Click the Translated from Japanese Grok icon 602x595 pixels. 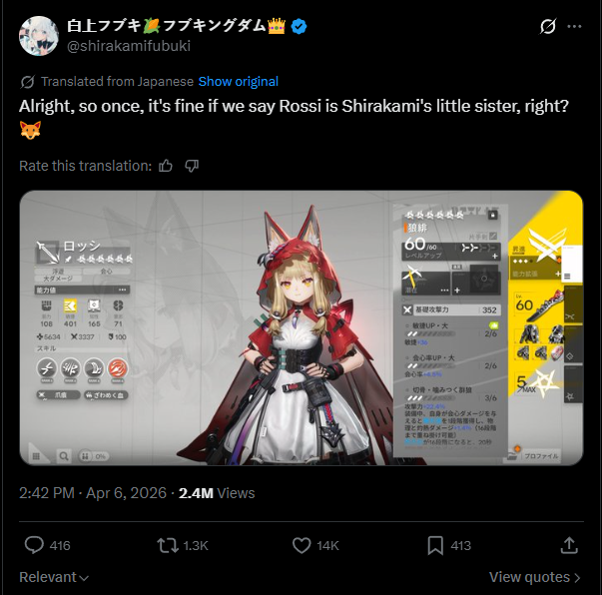(27, 82)
